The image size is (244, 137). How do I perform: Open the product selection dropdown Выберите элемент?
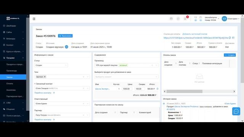tap(126, 77)
